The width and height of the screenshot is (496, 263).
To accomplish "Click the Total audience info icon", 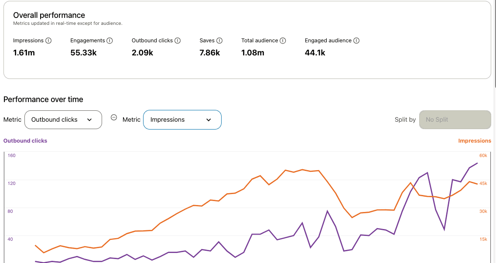I will click(283, 40).
